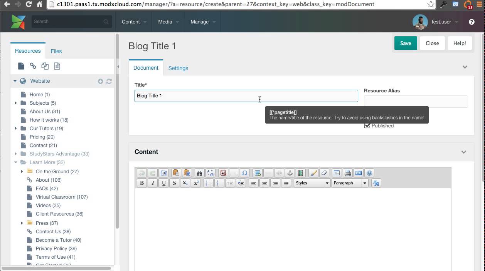Open Find with the binoculars icon

pos(199,173)
